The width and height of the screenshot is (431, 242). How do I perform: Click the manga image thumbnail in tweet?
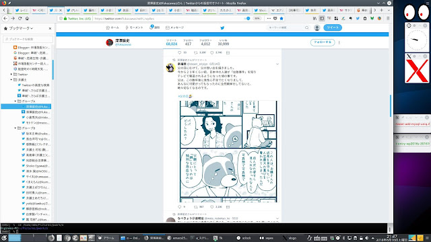click(x=228, y=151)
